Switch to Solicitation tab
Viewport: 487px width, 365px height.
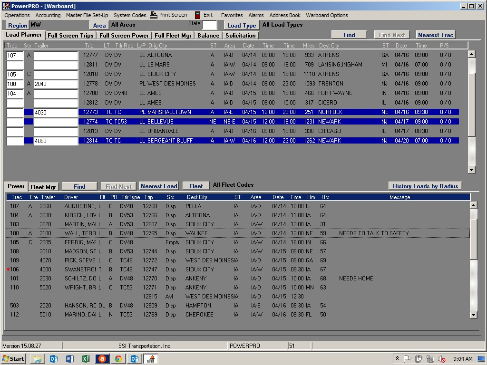pyautogui.click(x=240, y=35)
